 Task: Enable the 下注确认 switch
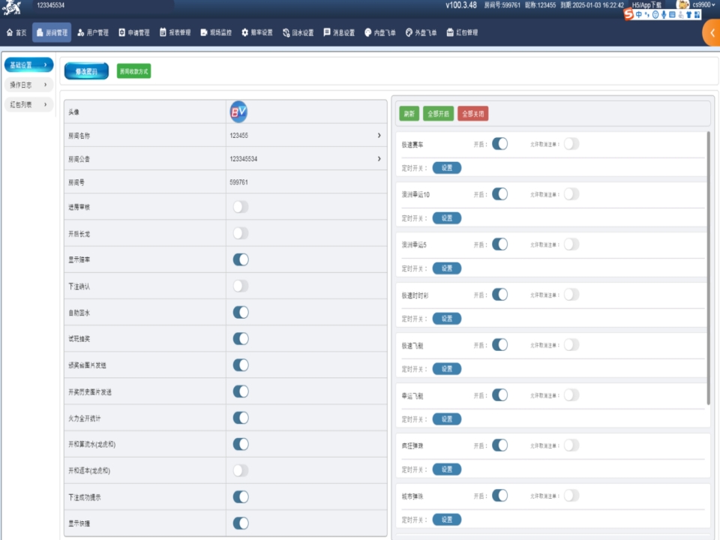[241, 286]
